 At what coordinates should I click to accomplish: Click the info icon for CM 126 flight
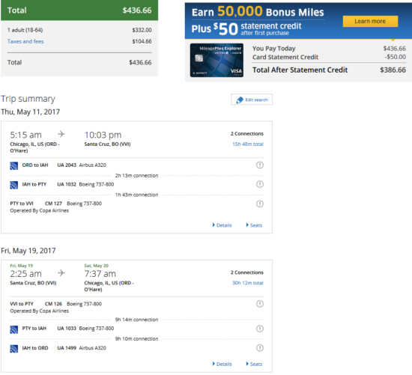point(260,304)
